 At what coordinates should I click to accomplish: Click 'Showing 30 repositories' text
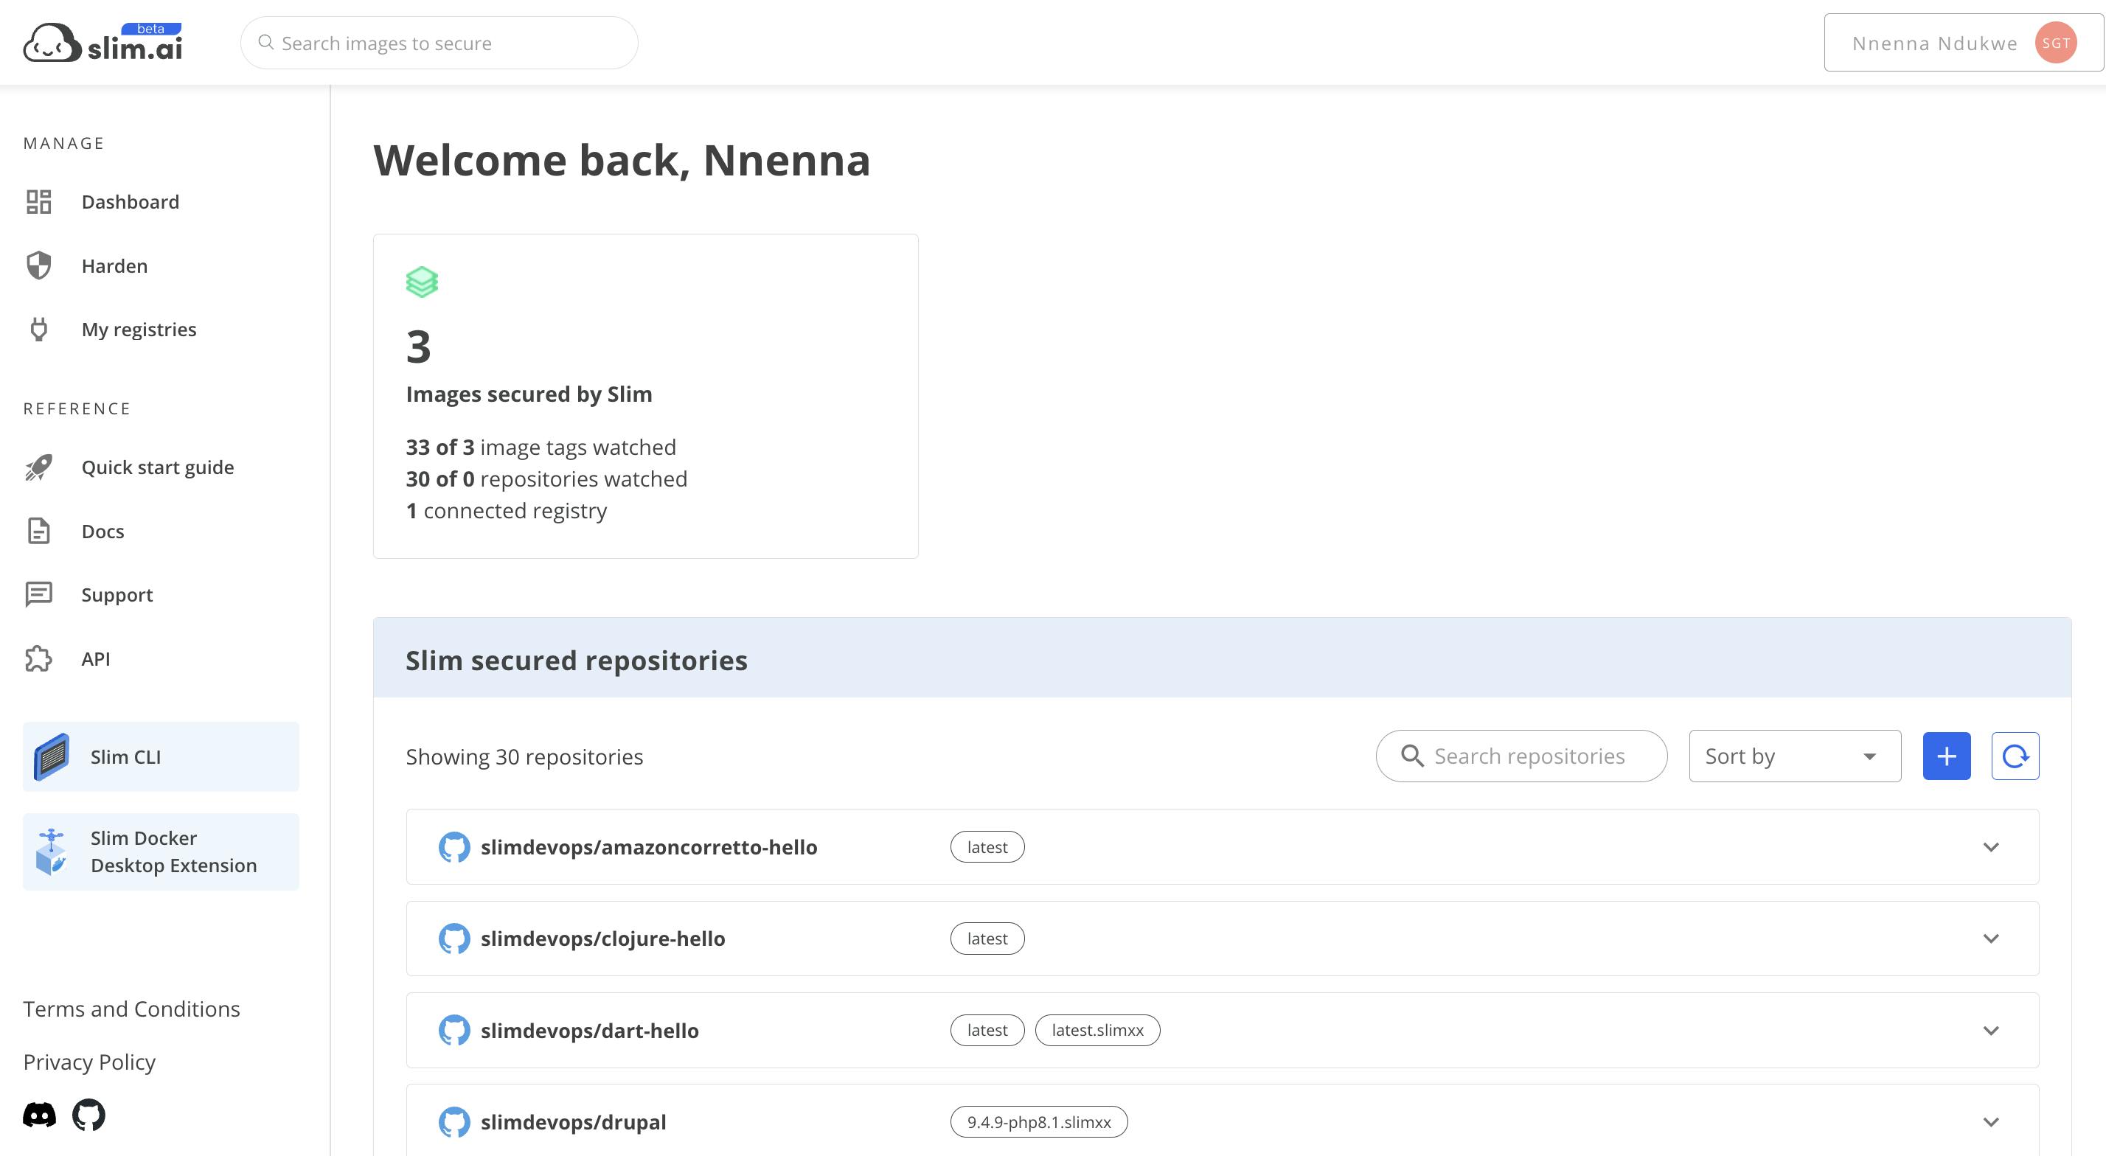525,757
